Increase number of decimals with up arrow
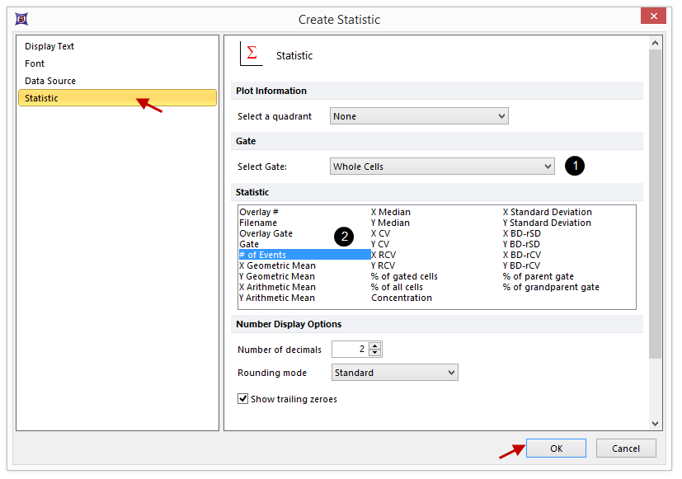Viewport: 682px width, 479px height. click(x=375, y=345)
